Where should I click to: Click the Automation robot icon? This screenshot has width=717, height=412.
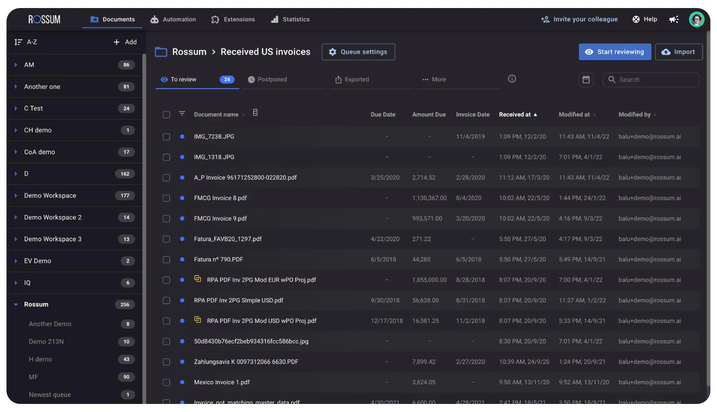tap(155, 19)
